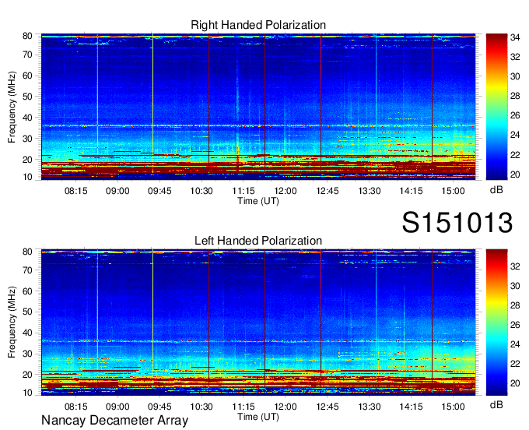Viewport: 529px width, 430px height.
Task: Click the 32 value on bottom color scale
Action: point(515,266)
